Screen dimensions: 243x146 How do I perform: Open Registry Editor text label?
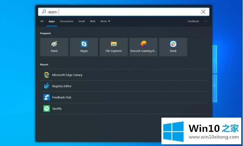(x=62, y=86)
